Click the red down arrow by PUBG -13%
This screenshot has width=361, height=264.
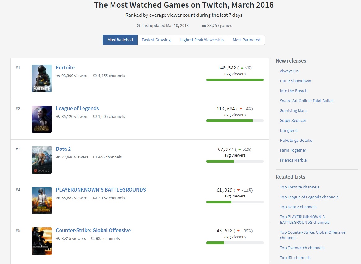[x=238, y=190]
